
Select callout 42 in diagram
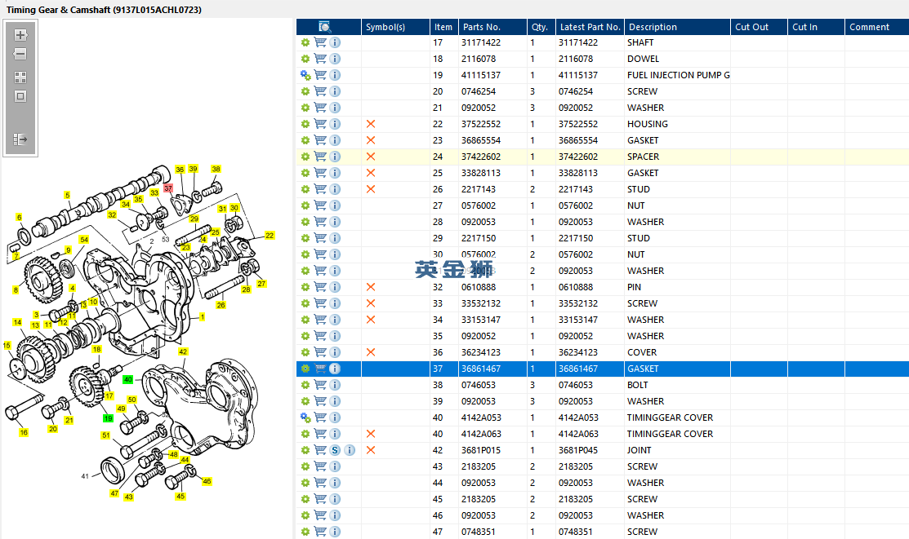click(x=183, y=351)
